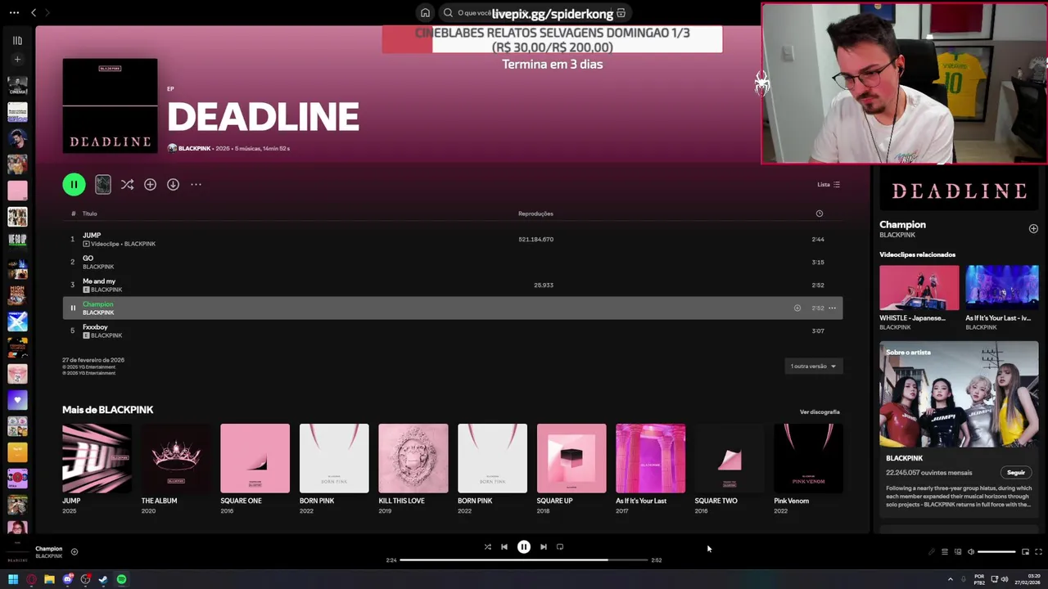The image size is (1048, 589).
Task: Open the Champion song title in the player bar
Action: (48, 549)
